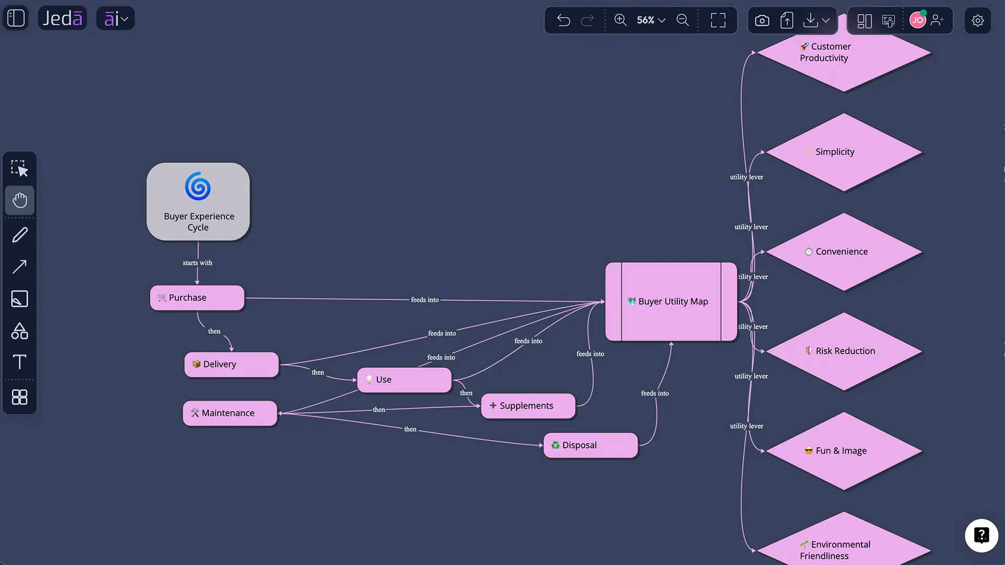Screen dimensions: 1005x565
Task: Open the sticky note tool
Action: point(19,299)
